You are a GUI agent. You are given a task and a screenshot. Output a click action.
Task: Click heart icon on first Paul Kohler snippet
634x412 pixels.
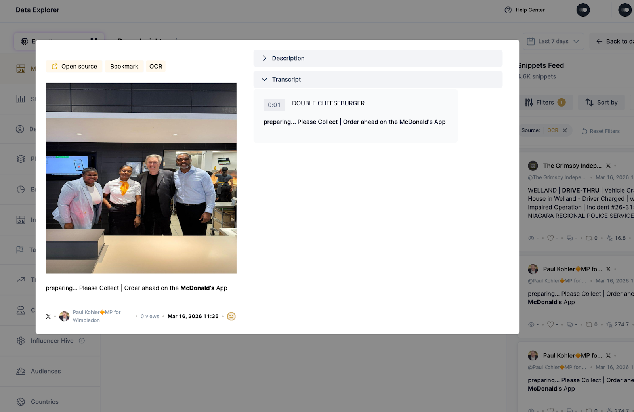tap(550, 324)
